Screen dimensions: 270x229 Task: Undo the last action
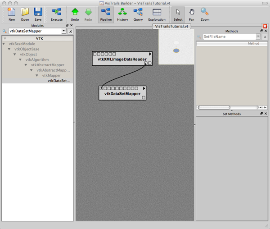coord(75,12)
